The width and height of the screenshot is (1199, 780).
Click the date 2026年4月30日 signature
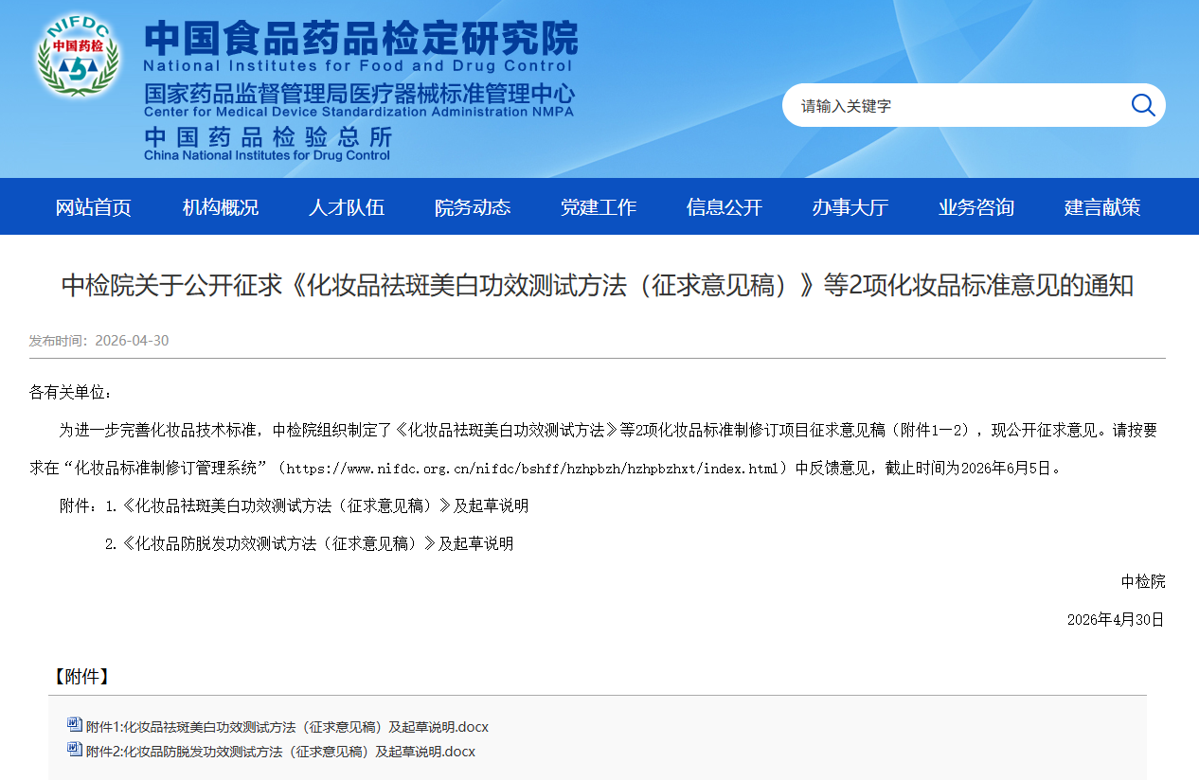click(1116, 619)
